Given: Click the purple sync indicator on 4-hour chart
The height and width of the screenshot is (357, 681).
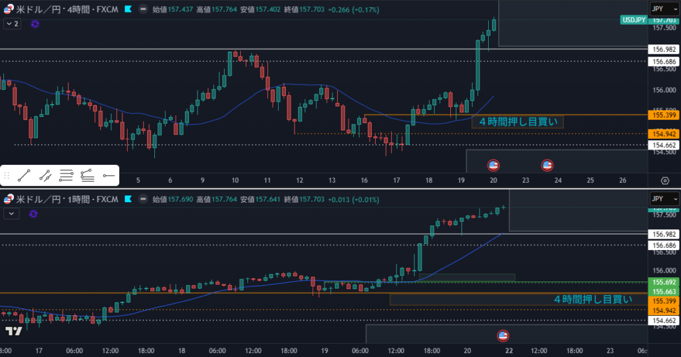Looking at the screenshot, I should click(35, 23).
